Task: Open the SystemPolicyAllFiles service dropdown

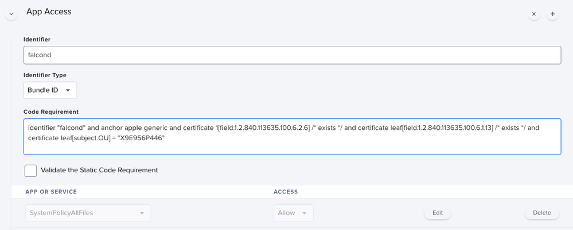Action: (88, 213)
